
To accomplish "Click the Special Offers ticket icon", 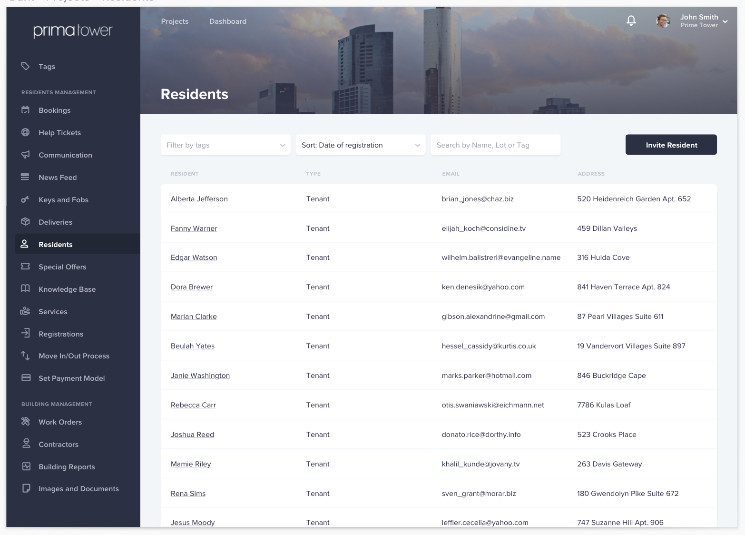I will tap(25, 267).
